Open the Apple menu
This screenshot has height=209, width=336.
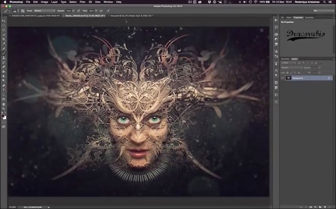5,2
